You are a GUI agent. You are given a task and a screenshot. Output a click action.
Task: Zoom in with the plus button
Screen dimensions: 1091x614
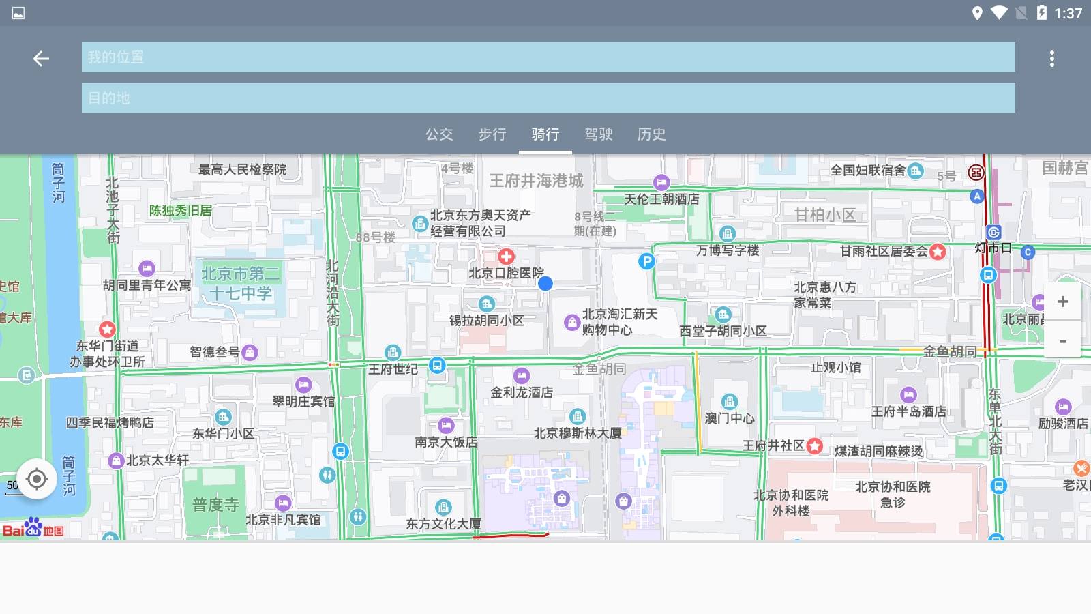pos(1062,302)
